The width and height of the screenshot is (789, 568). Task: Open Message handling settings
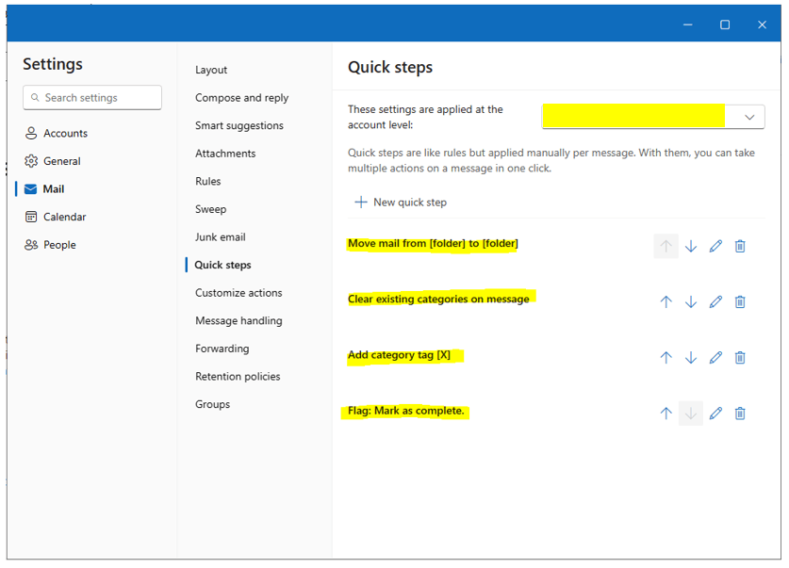click(238, 320)
